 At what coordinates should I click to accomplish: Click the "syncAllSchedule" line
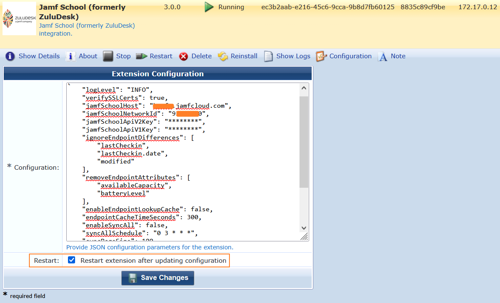click(140, 233)
